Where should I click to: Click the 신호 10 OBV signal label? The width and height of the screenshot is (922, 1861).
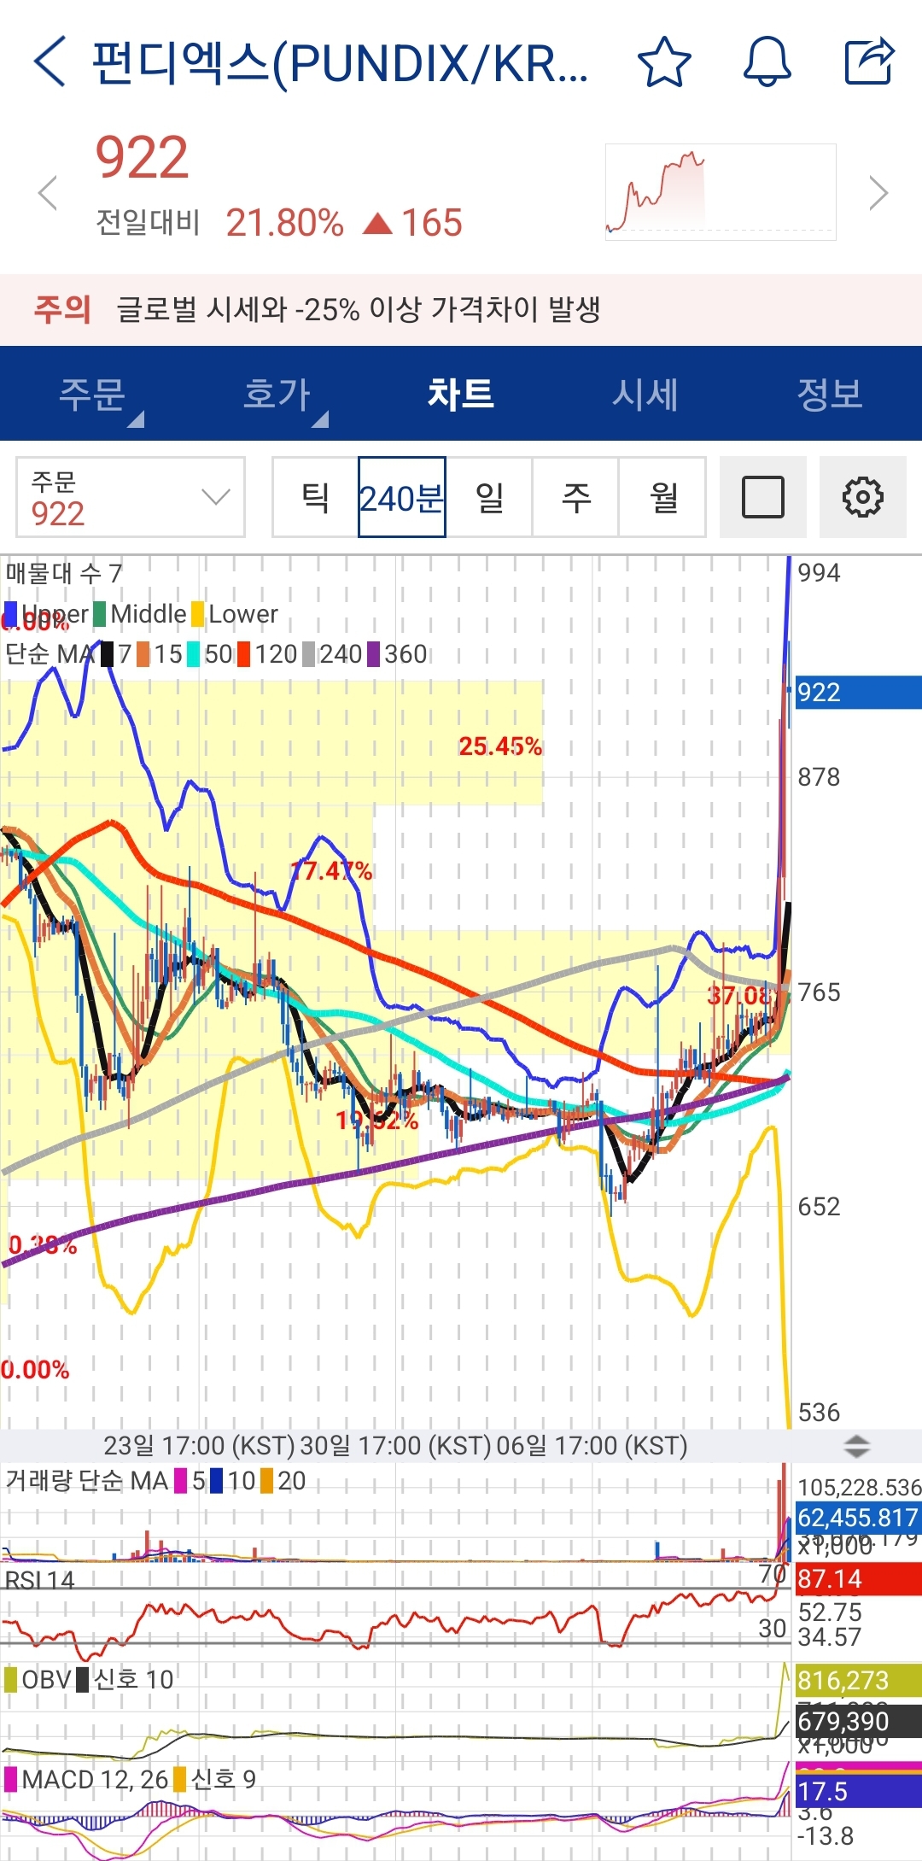pos(133,1679)
